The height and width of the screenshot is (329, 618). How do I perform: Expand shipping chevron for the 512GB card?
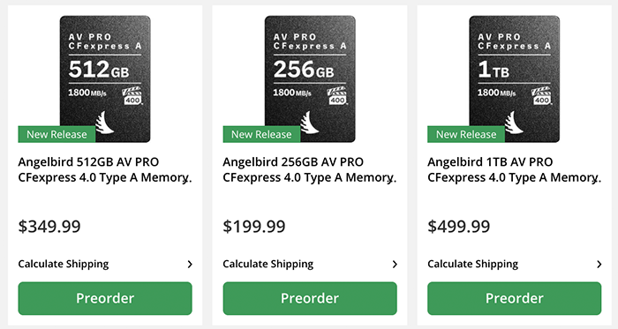click(190, 264)
